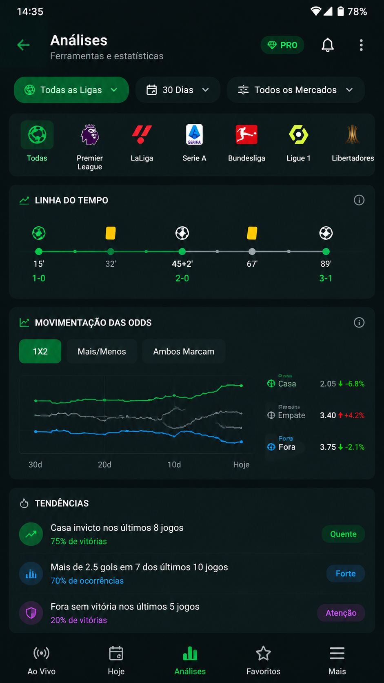The height and width of the screenshot is (683, 384).
Task: Open the PRO subscription badge
Action: point(282,45)
